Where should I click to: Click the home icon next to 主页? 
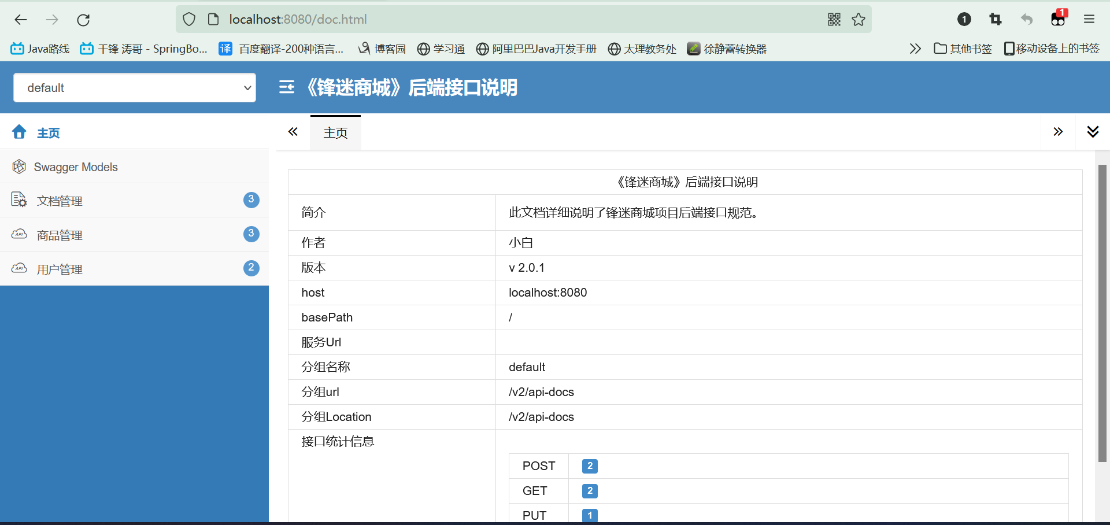[x=19, y=132]
